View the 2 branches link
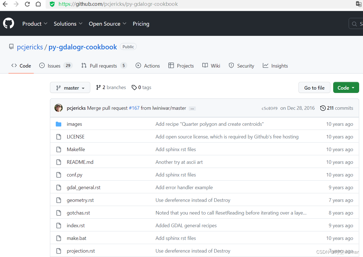Image resolution: width=363 pixels, height=257 pixels. [111, 87]
